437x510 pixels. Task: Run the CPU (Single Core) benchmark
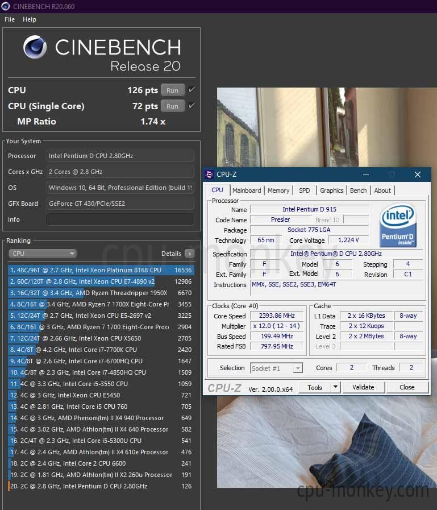(x=172, y=106)
